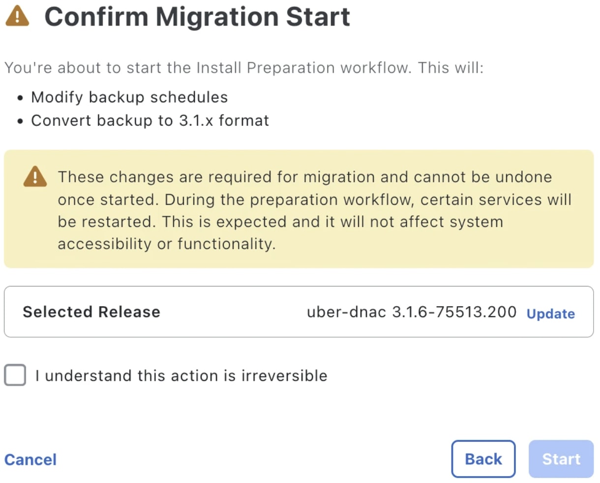Select the uber-dnac 3.1.6-75513.200 release text
The width and height of the screenshot is (600, 483).
click(x=411, y=312)
